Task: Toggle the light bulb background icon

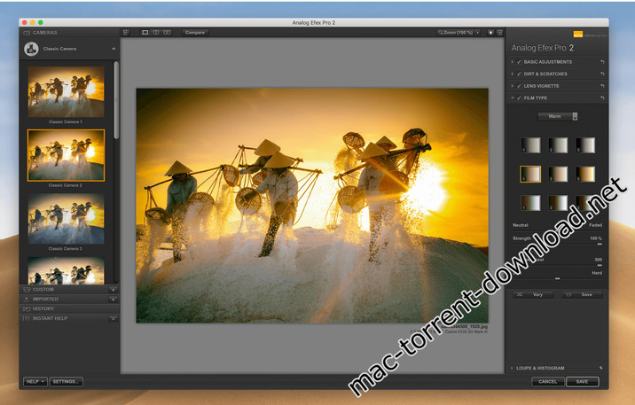Action: (490, 32)
